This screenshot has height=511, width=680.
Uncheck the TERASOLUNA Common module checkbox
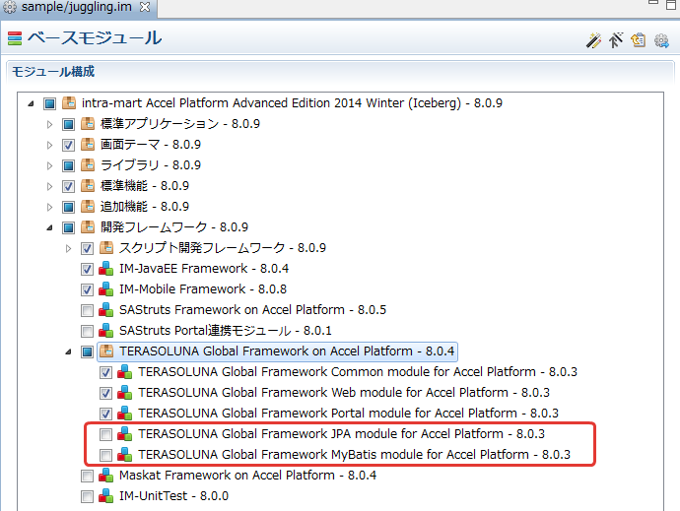[105, 372]
